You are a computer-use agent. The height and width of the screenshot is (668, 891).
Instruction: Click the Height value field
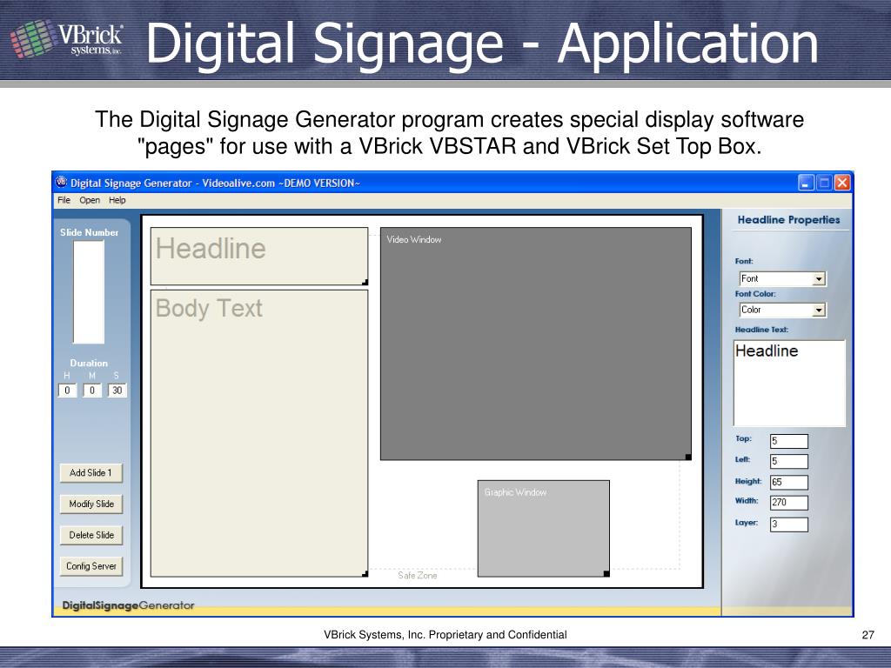coord(788,482)
